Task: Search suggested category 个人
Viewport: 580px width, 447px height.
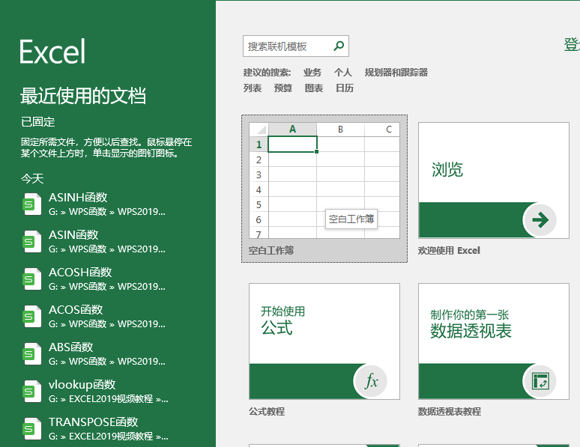Action: [x=343, y=73]
